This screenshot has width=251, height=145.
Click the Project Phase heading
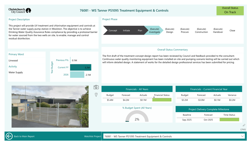[110, 19]
